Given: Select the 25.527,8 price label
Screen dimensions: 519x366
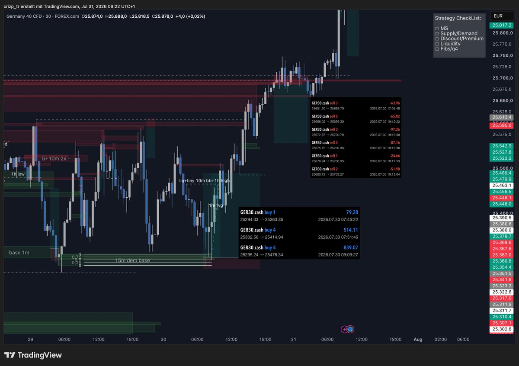Looking at the screenshot, I should point(501,152).
